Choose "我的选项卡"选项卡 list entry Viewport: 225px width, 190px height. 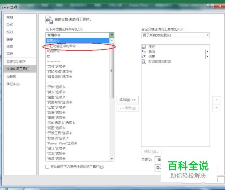78,123
